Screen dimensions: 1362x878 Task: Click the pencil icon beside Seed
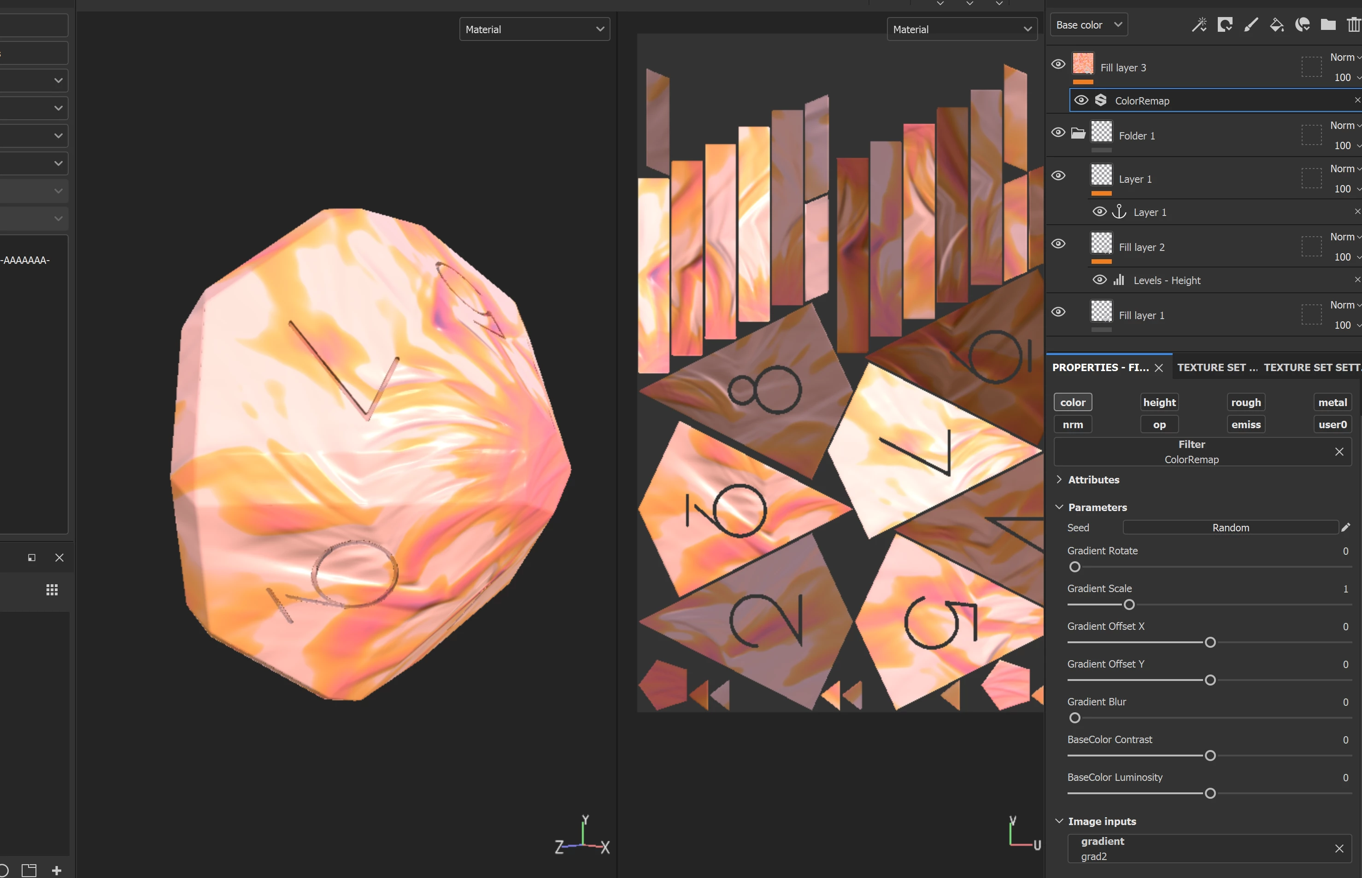point(1345,527)
